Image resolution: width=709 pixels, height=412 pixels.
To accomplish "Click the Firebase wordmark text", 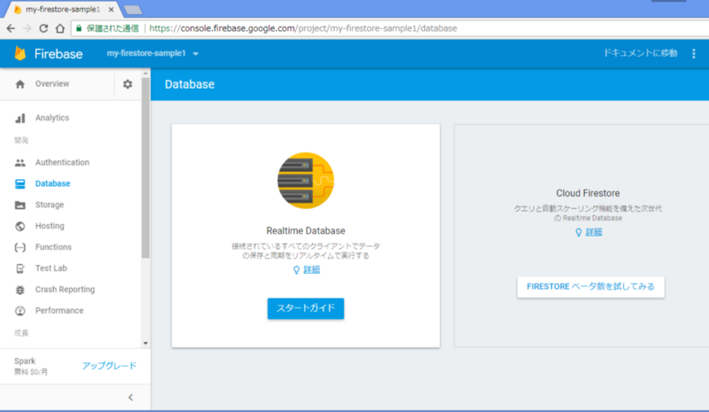I will [x=58, y=54].
